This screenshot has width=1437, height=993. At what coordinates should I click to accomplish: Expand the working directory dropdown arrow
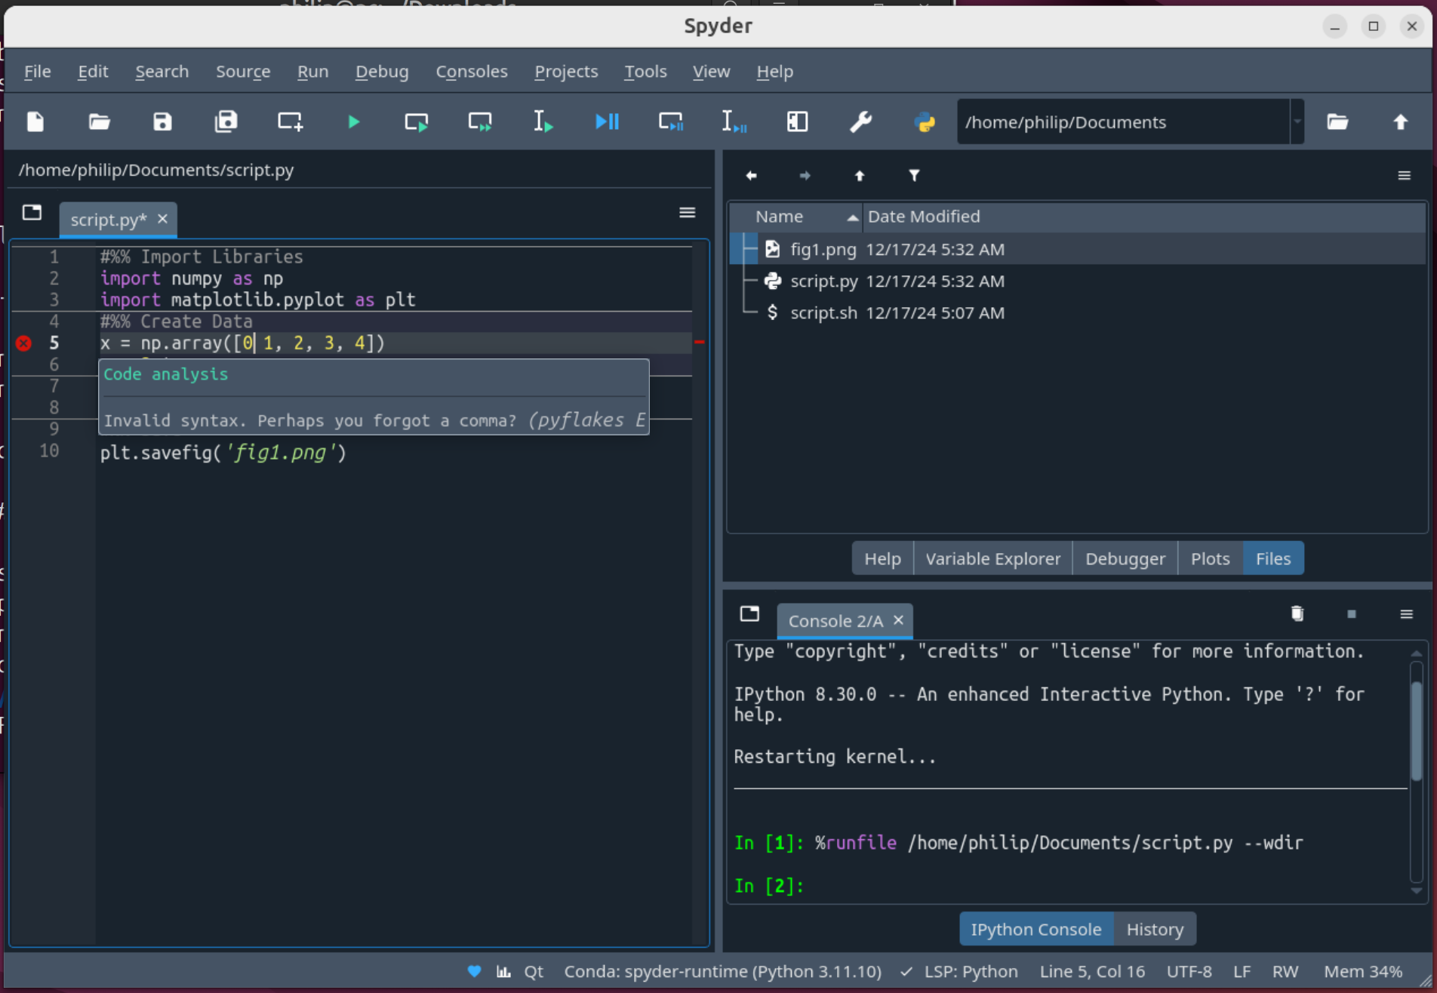click(1297, 121)
